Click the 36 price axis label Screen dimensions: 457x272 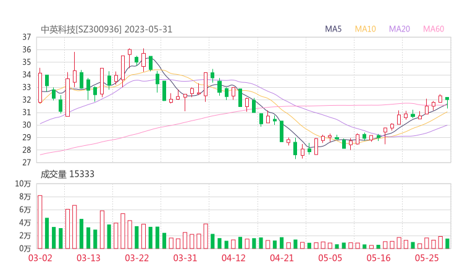tap(27, 49)
